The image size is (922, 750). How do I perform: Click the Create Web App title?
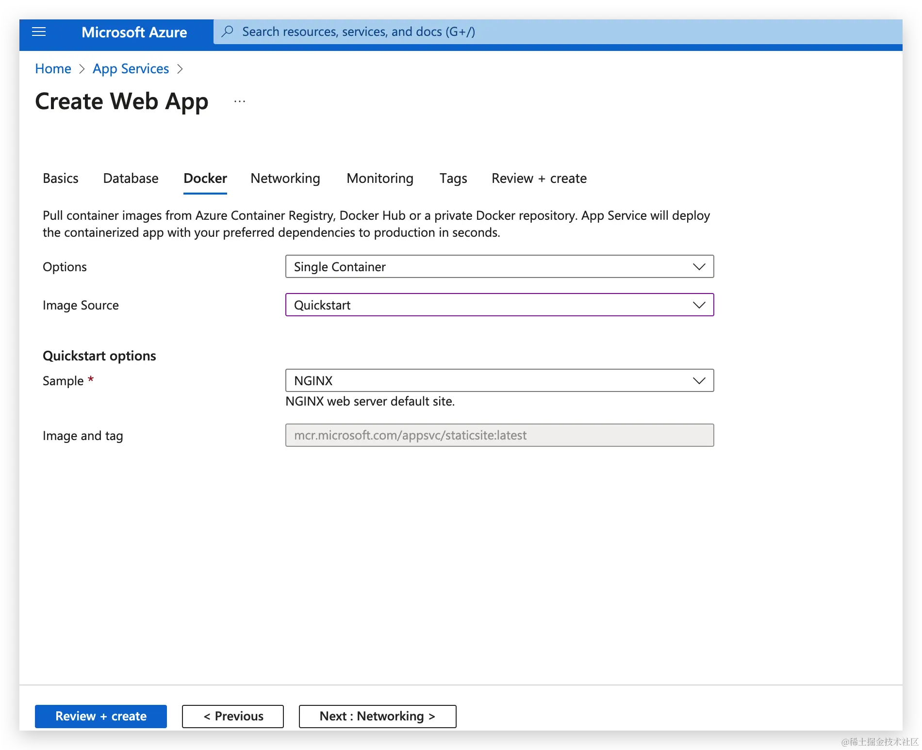click(x=122, y=101)
